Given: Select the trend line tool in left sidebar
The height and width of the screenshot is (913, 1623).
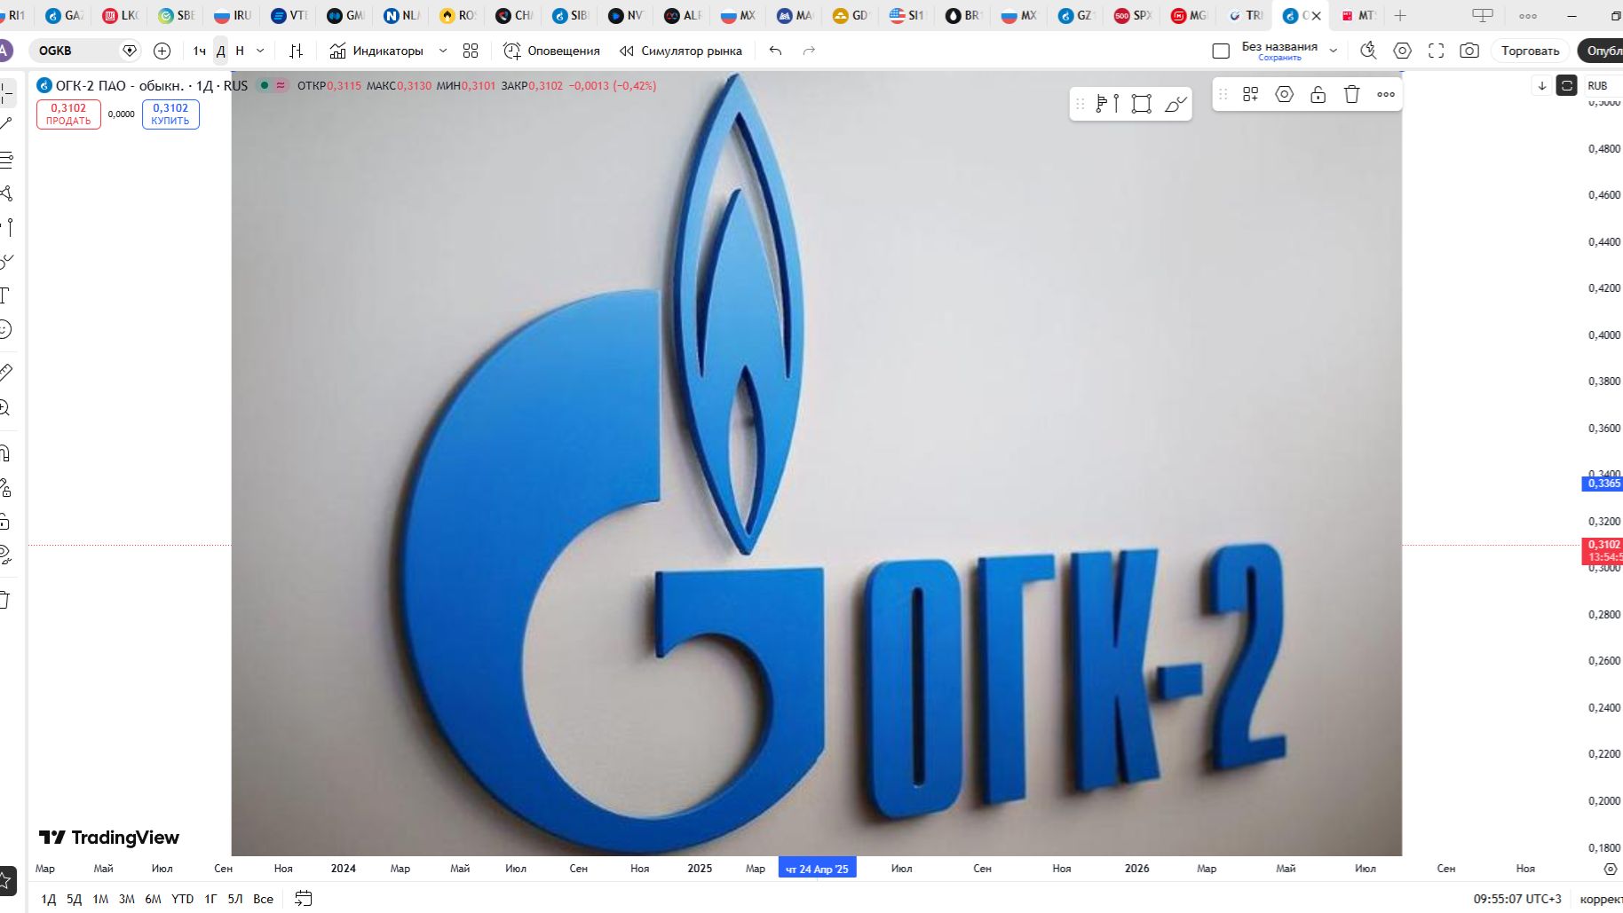Looking at the screenshot, I should [4, 125].
